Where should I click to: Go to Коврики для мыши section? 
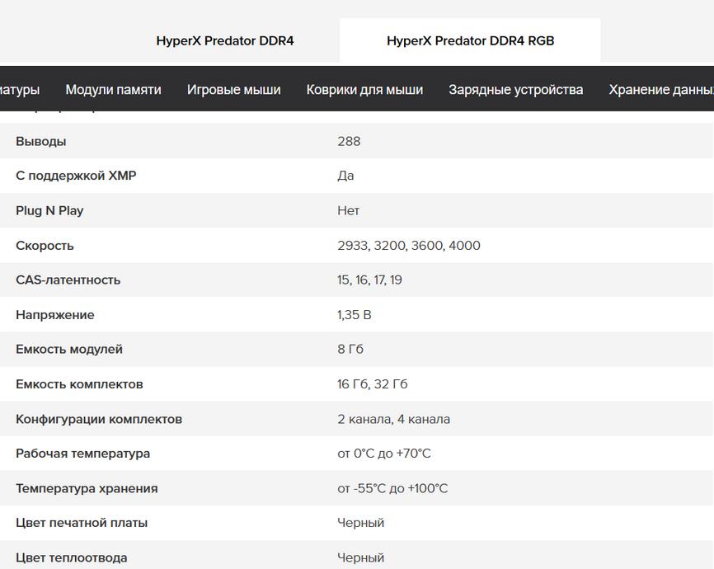[364, 89]
